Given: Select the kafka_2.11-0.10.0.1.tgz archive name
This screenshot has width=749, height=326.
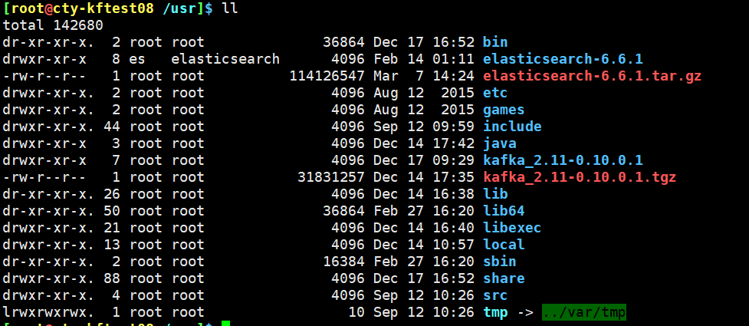Looking at the screenshot, I should (580, 177).
